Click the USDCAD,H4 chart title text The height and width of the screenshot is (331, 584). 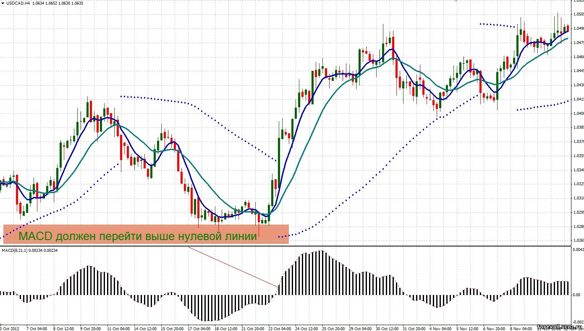[x=18, y=3]
